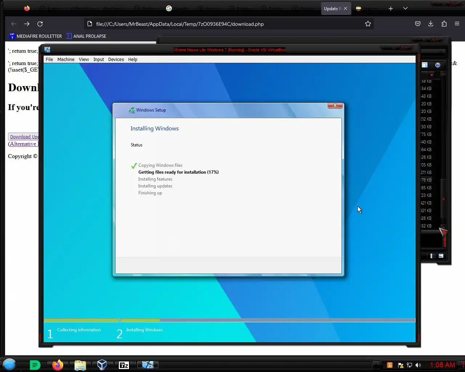Open the green notes app on taskbar

coord(35,365)
